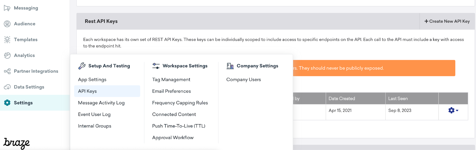Click the Settings gear sidebar icon
476x150 pixels.
(x=7, y=103)
